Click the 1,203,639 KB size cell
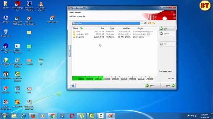The width and height of the screenshot is (213, 119). pos(99,37)
